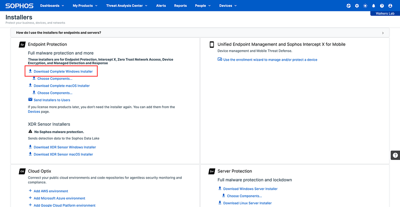Click the floating help widget on right edge
The height and width of the screenshot is (207, 400).
click(395, 155)
